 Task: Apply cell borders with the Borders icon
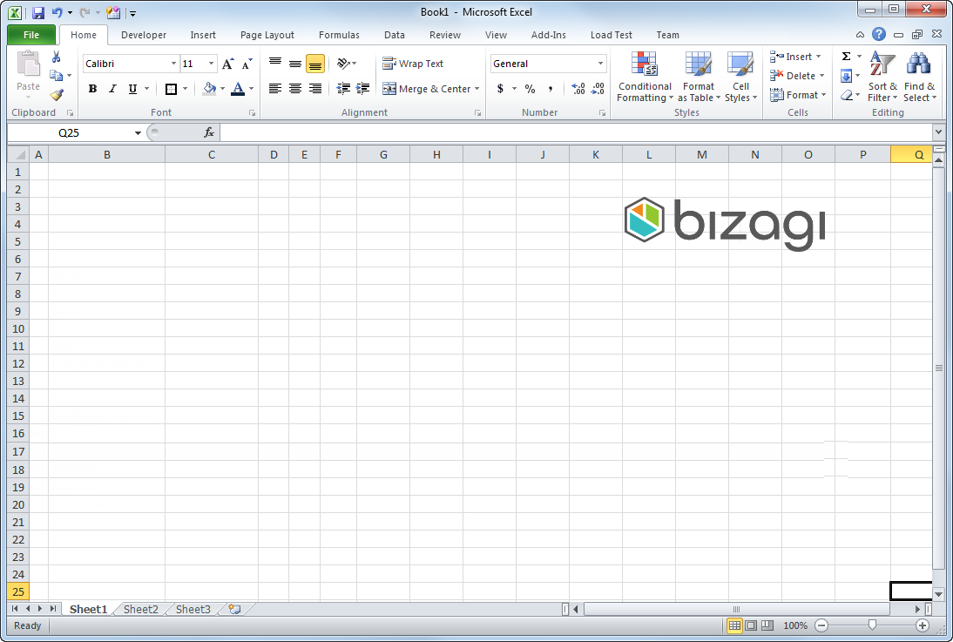click(171, 89)
